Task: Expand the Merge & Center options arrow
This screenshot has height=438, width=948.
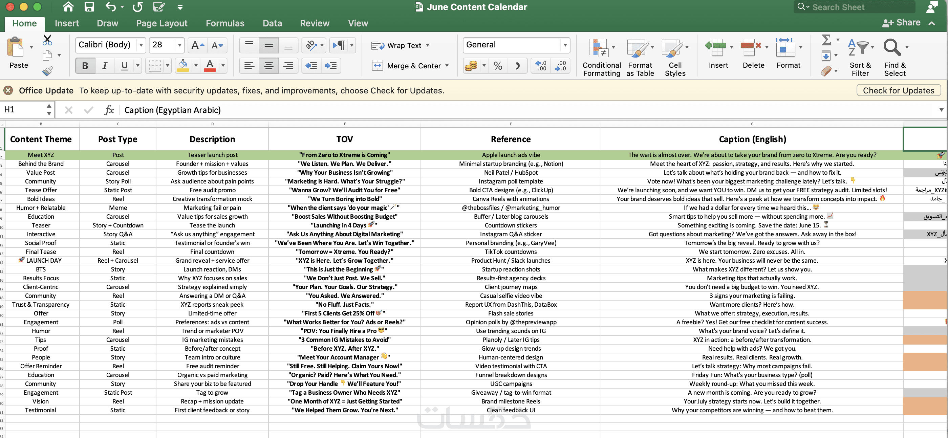Action: coord(447,66)
